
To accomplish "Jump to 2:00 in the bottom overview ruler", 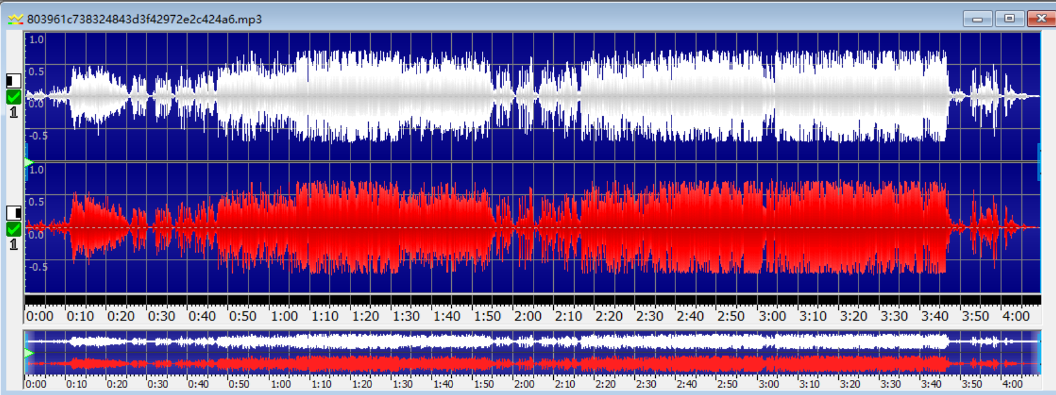I will tap(524, 384).
